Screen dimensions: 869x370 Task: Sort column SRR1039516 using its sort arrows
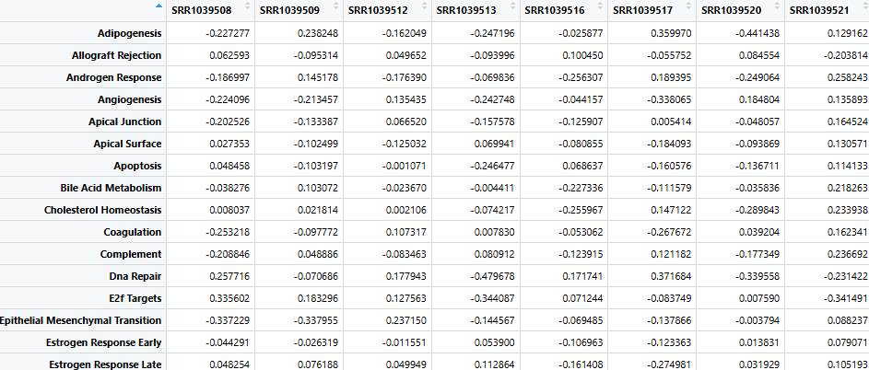point(601,6)
